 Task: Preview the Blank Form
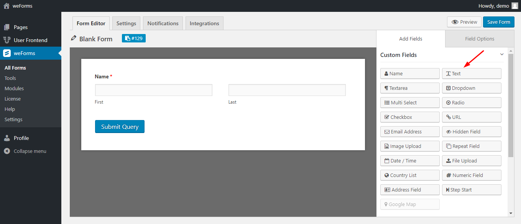click(464, 22)
